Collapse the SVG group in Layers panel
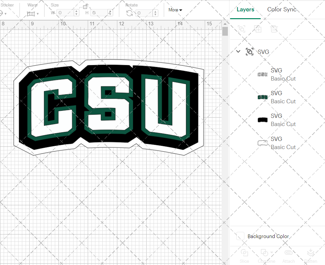The width and height of the screenshot is (325, 265). tap(238, 51)
